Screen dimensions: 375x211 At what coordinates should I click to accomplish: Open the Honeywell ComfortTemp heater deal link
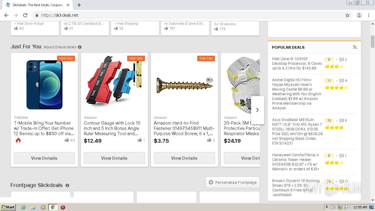click(x=296, y=162)
